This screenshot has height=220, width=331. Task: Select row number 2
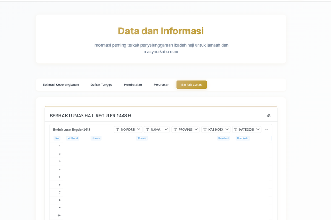pyautogui.click(x=60, y=154)
